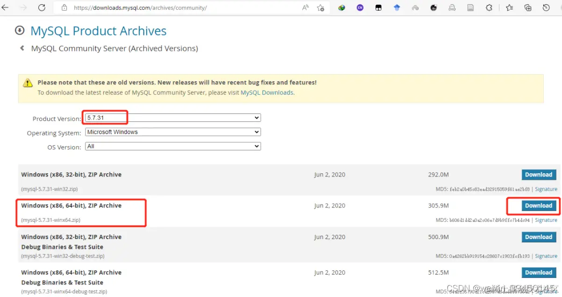This screenshot has height=297, width=562.
Task: Click the 305.9M file size
Action: click(x=438, y=205)
